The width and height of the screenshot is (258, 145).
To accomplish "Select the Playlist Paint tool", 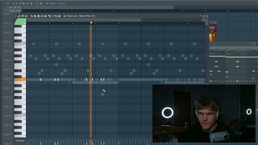I will (x=17, y=4).
